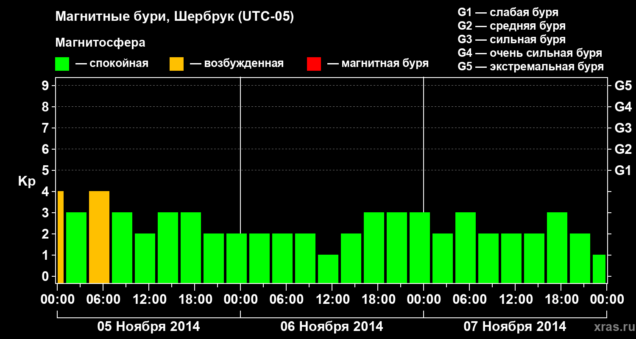
Task: Click the 'G5' label on right axis
Action: click(623, 86)
